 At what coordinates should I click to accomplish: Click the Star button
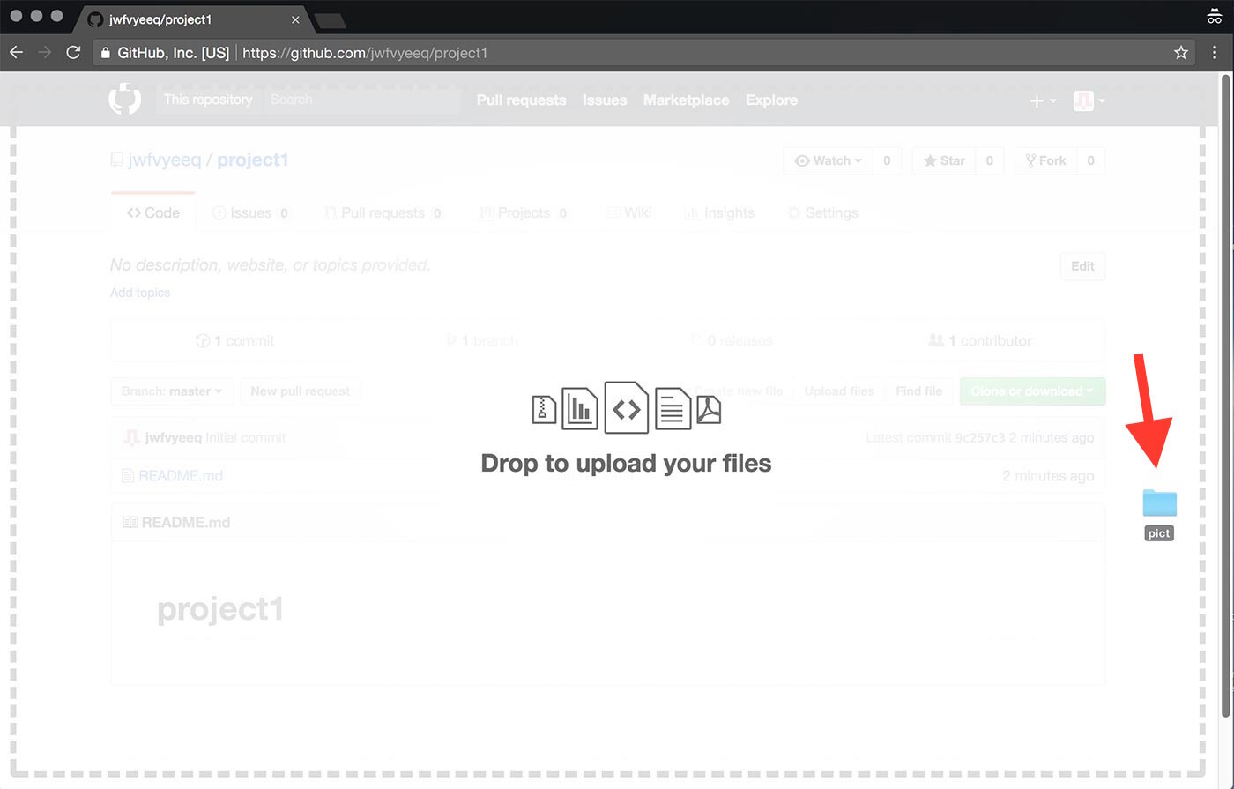click(x=944, y=161)
